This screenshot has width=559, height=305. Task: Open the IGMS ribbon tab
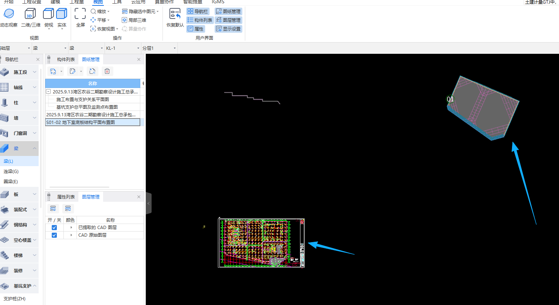pyautogui.click(x=218, y=2)
